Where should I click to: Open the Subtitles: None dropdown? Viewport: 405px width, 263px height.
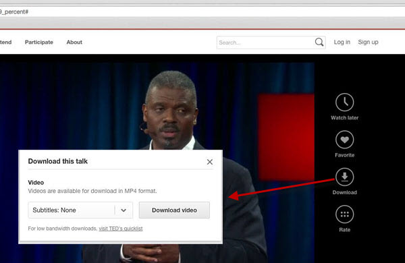[80, 210]
